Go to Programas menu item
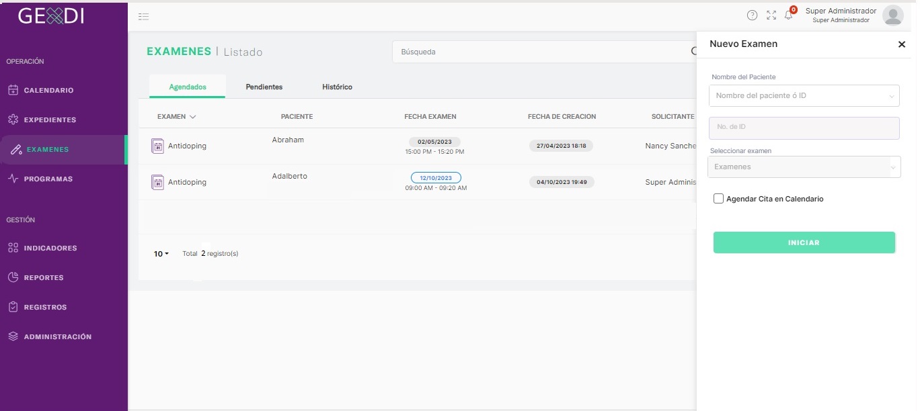The width and height of the screenshot is (920, 411). [x=48, y=179]
